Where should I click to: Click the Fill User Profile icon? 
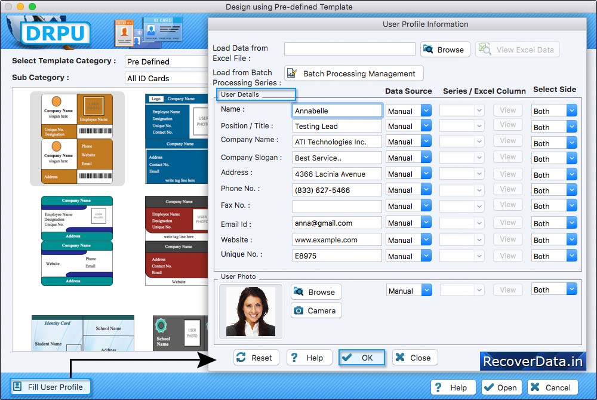pos(17,387)
